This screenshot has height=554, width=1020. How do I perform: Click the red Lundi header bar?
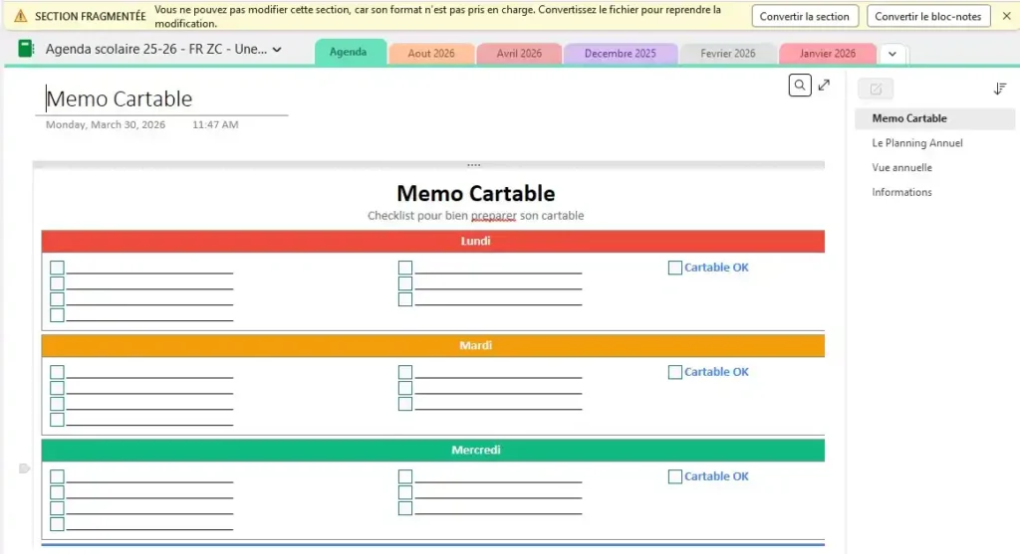tap(433, 241)
